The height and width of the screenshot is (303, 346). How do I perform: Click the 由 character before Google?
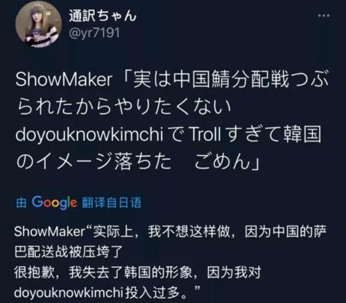pos(21,203)
